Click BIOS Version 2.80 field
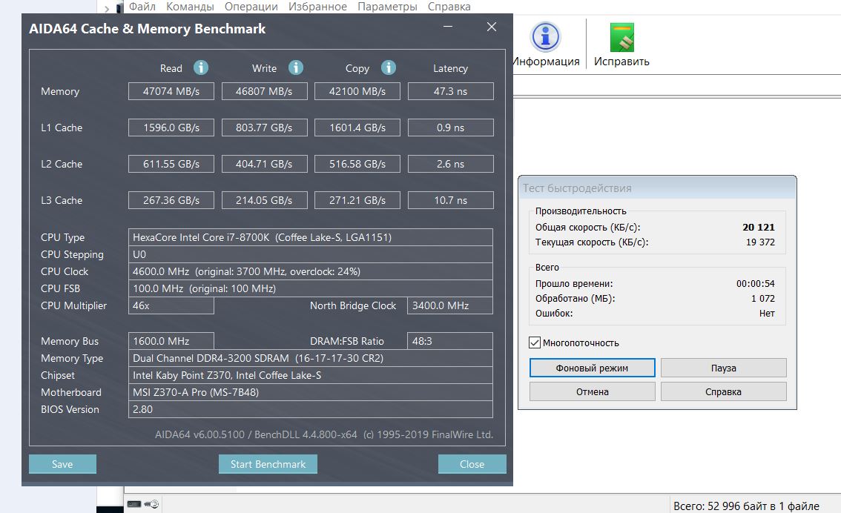841x513 pixels. 311,409
